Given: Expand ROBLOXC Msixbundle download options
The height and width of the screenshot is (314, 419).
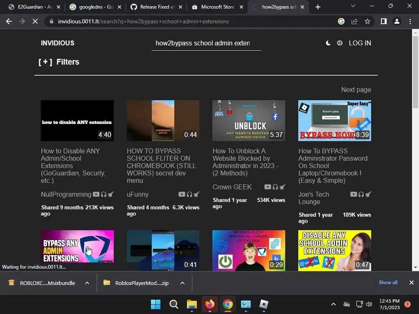Looking at the screenshot, I should [x=87, y=283].
